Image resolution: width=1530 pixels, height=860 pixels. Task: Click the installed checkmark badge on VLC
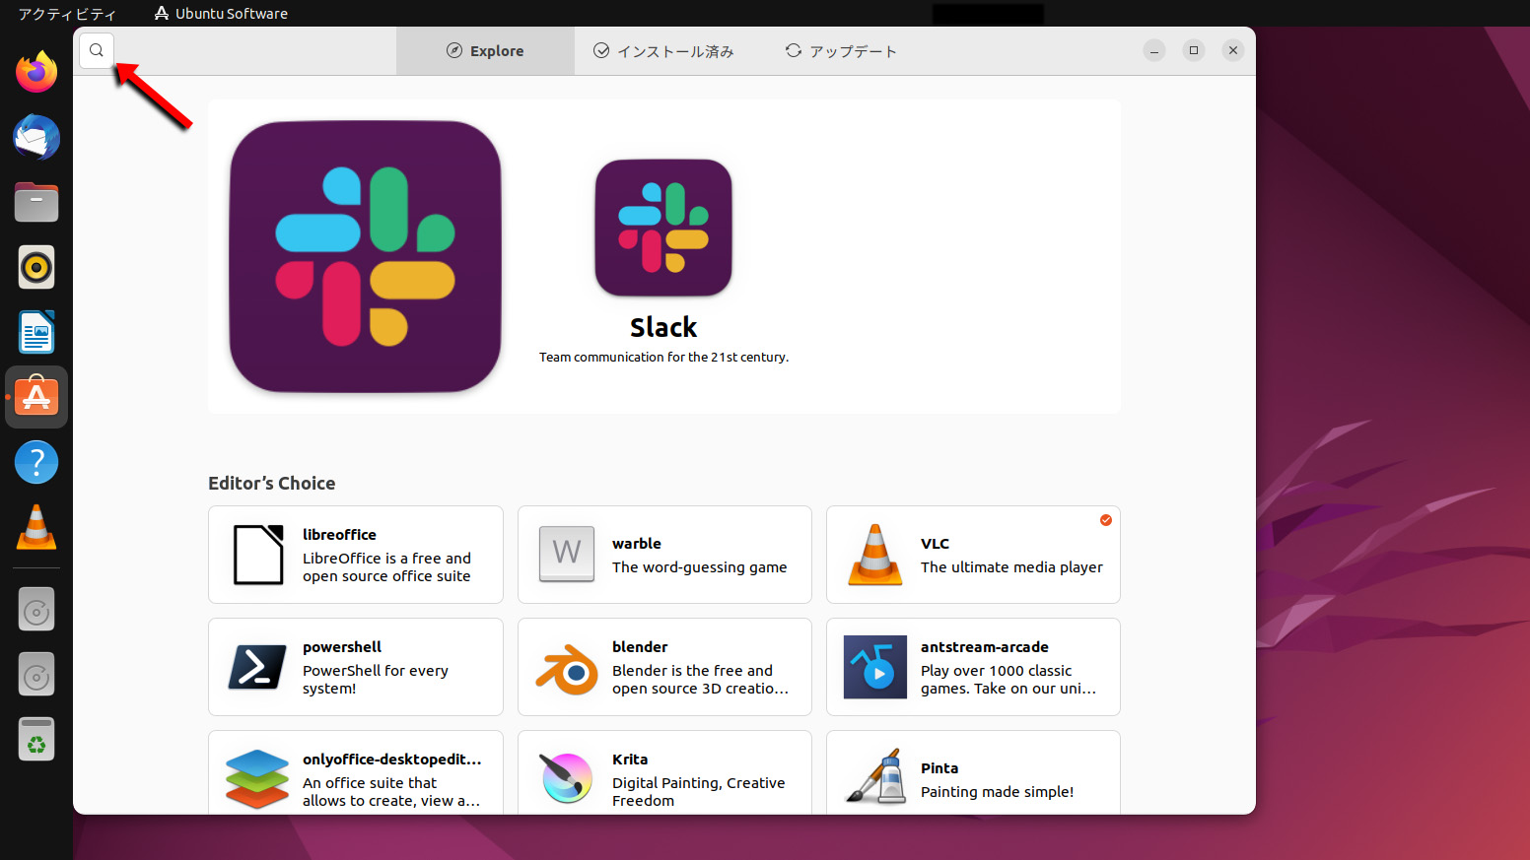[x=1106, y=520]
